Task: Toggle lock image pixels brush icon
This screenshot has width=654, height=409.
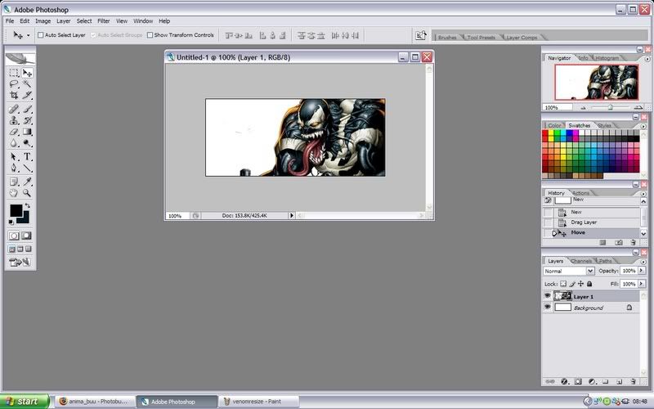Action: pos(572,284)
